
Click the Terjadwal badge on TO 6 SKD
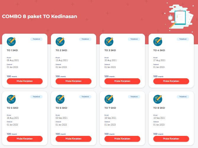tap(85, 97)
